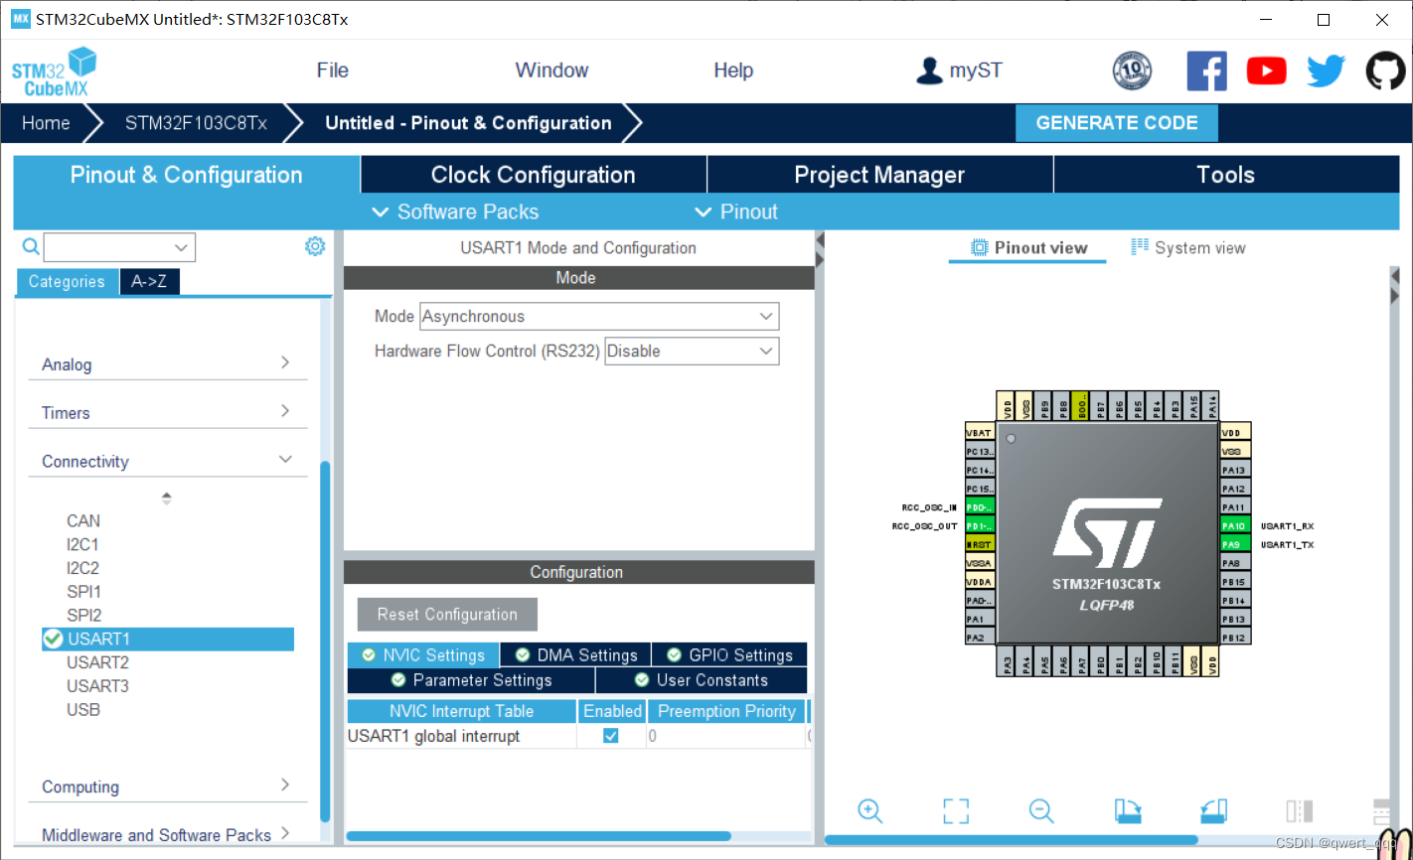
Task: Click the PA13 pin on the chip
Action: tap(1235, 470)
